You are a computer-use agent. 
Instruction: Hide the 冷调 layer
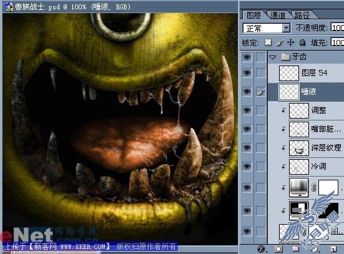click(247, 166)
